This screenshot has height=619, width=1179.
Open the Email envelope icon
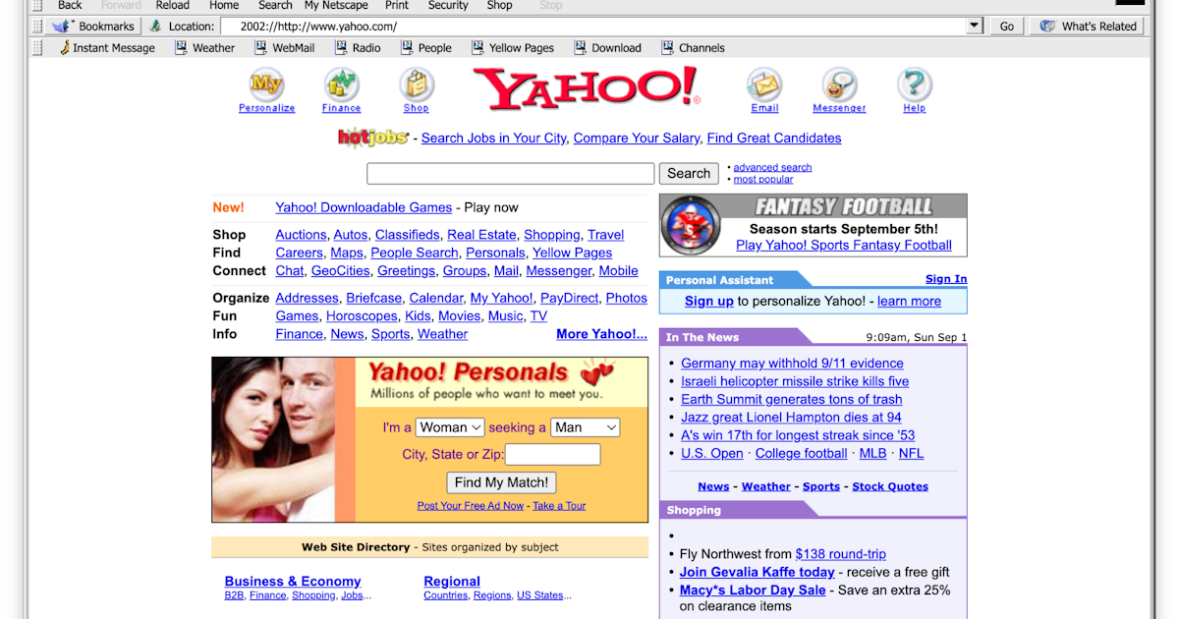pos(764,84)
